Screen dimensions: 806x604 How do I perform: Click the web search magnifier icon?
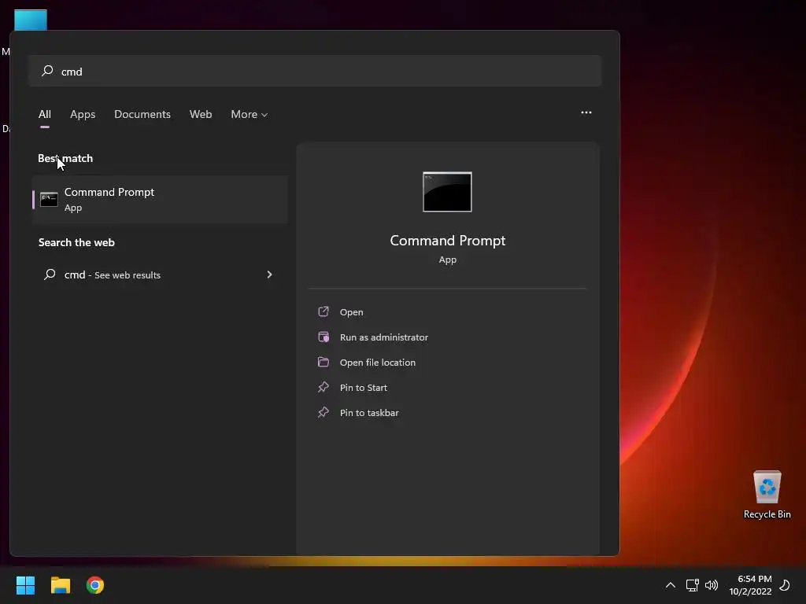(50, 274)
